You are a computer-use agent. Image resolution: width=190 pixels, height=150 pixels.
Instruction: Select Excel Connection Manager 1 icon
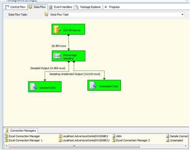click(x=6, y=140)
